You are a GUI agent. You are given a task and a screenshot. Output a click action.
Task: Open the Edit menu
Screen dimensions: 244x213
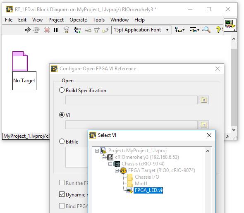point(22,20)
